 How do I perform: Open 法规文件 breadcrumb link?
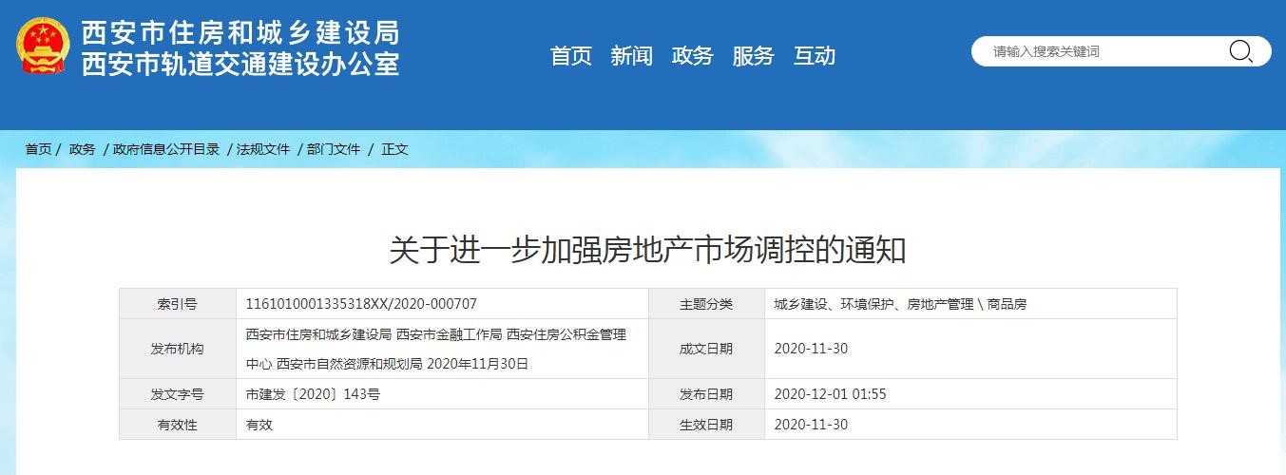263,149
